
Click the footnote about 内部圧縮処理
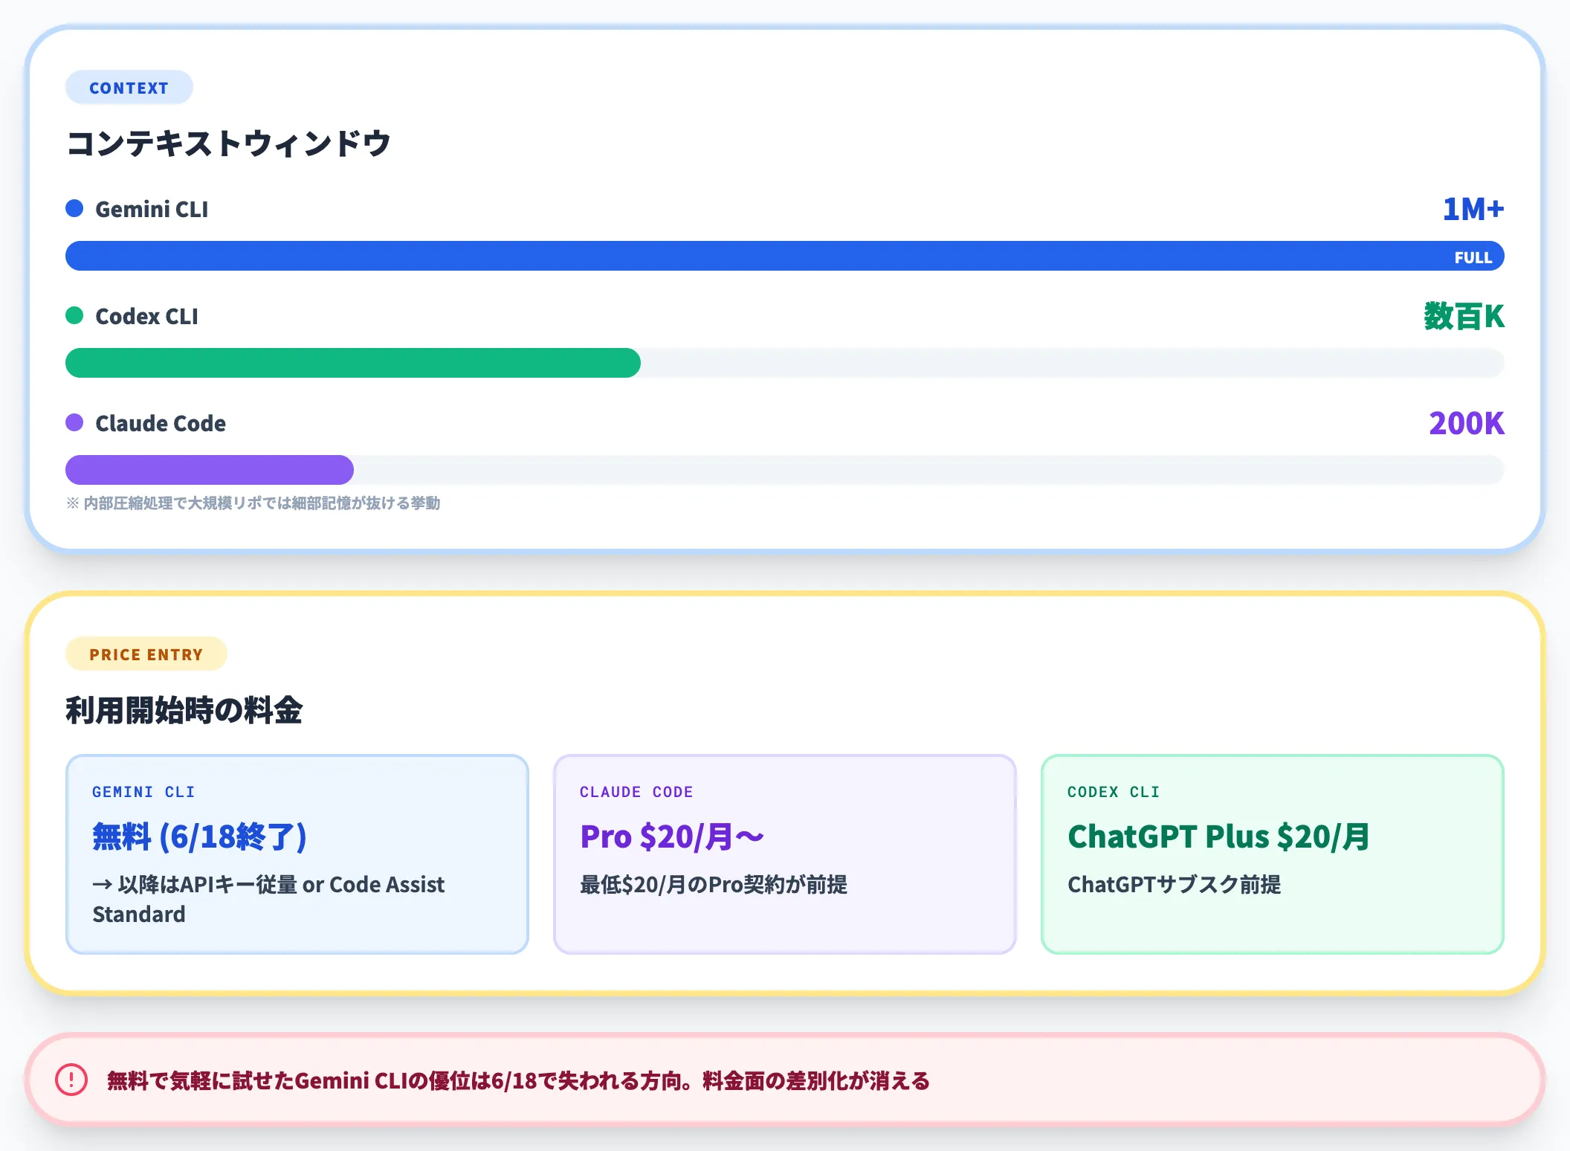[x=253, y=503]
